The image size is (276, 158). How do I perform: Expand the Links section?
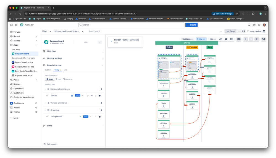[73, 126]
